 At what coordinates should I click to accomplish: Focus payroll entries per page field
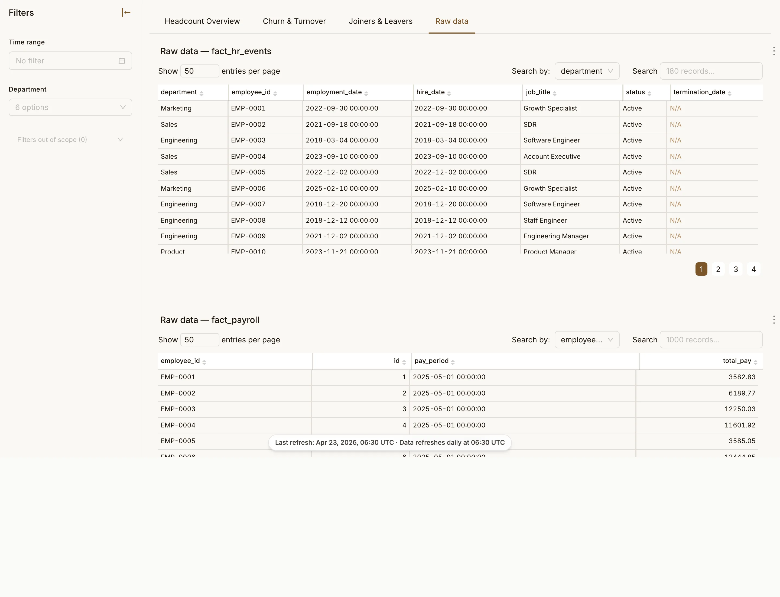tap(200, 340)
